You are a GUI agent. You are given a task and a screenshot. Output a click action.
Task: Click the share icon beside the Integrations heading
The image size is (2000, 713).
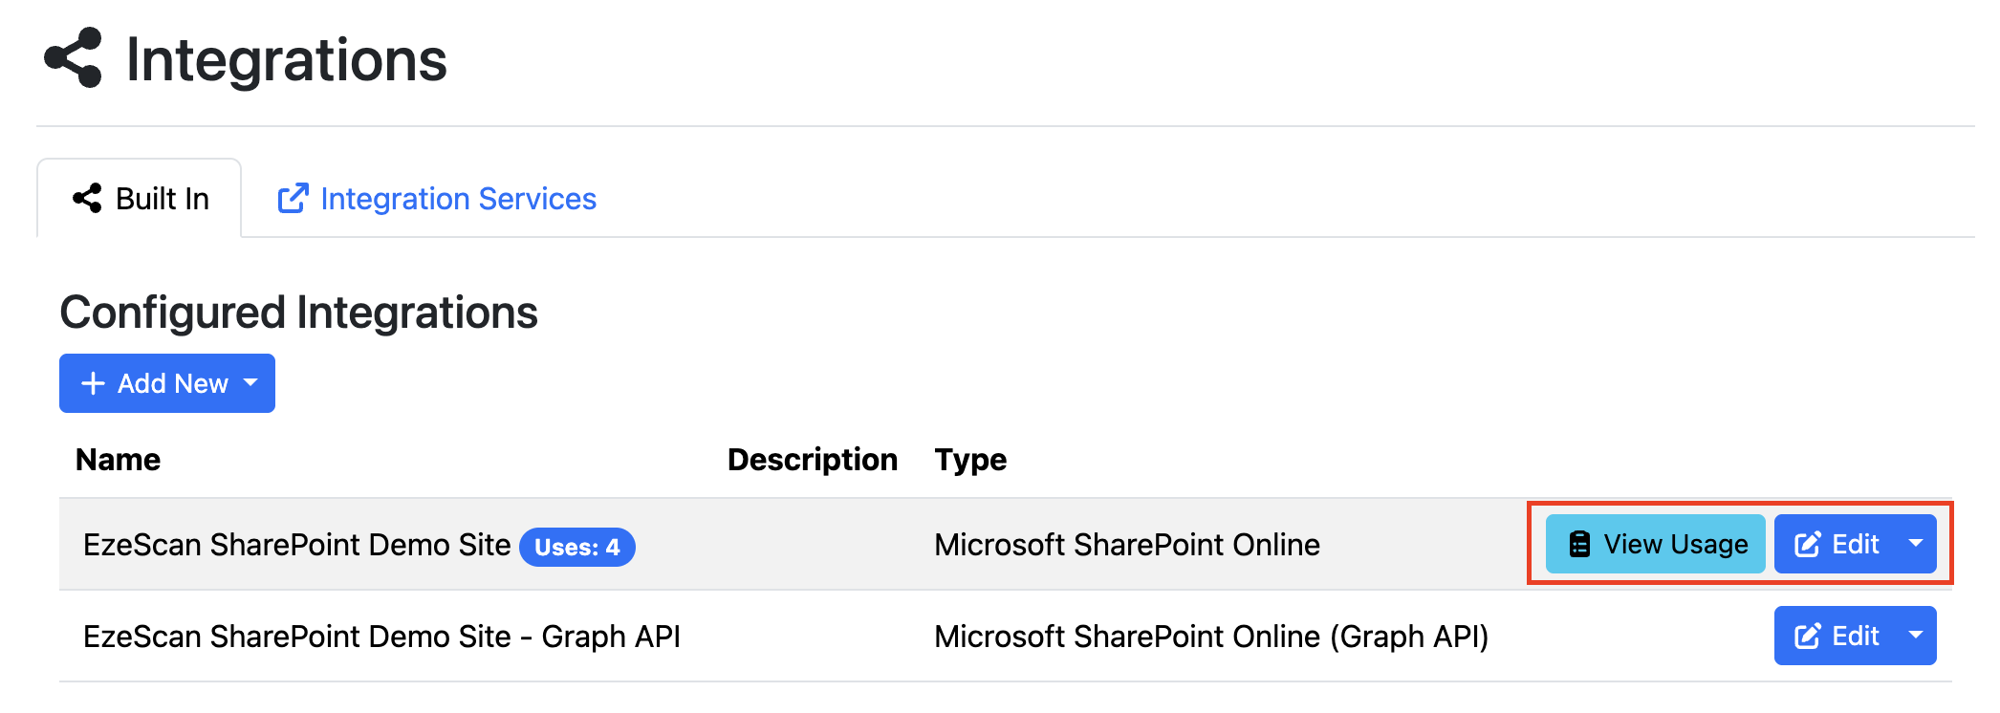(x=73, y=58)
